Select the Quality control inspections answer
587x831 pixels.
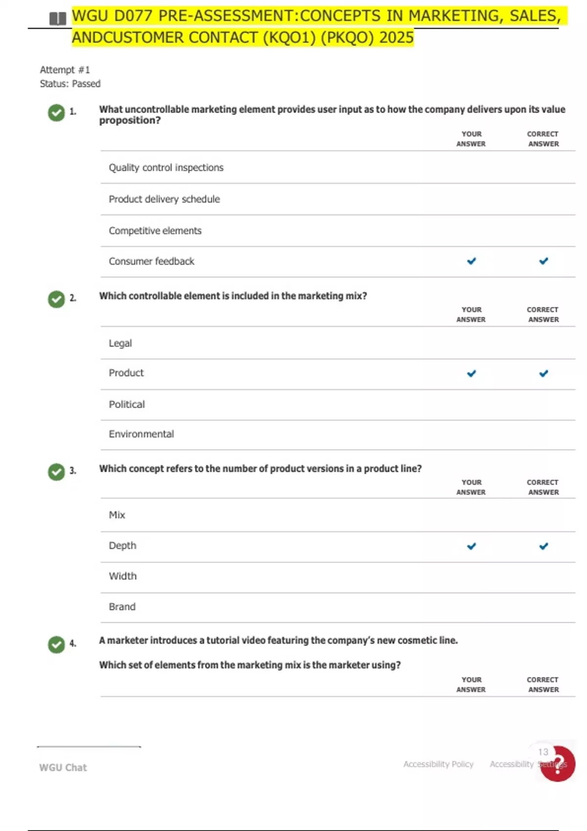(166, 168)
